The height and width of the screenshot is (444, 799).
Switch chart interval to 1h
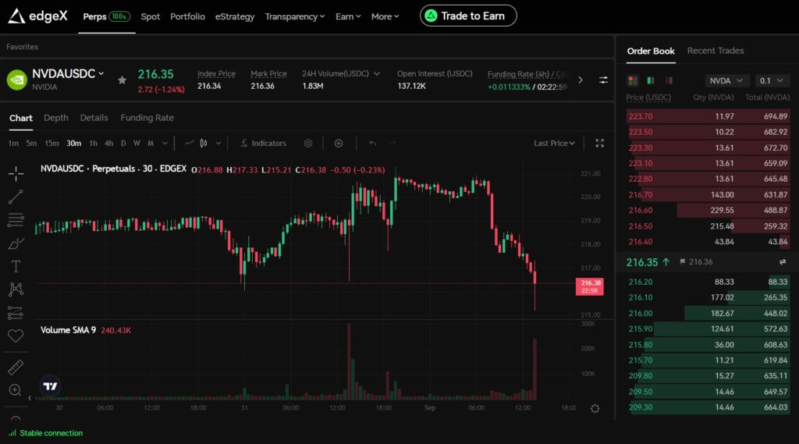coord(94,144)
